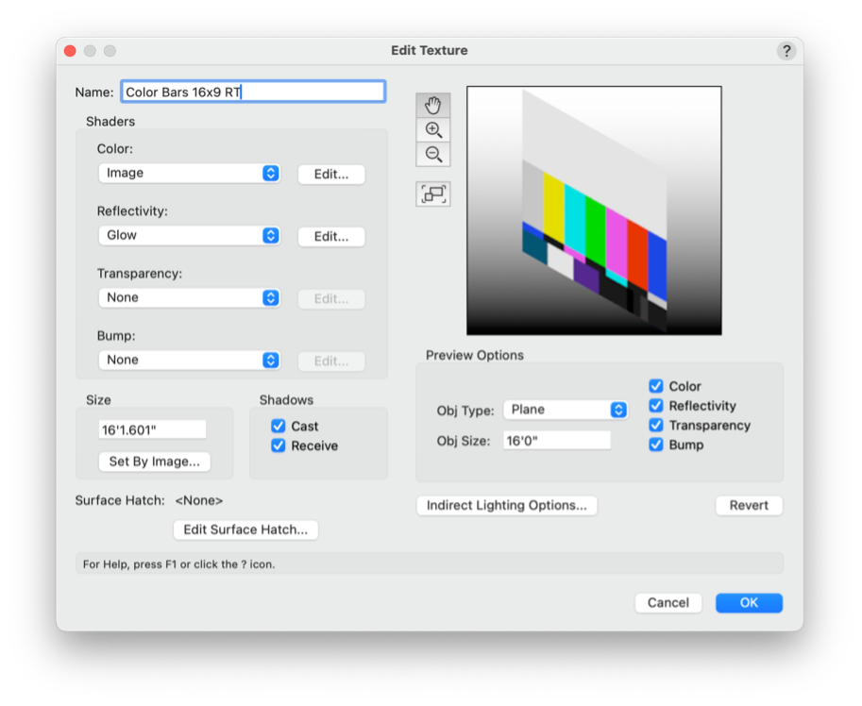The height and width of the screenshot is (706, 862).
Task: Toggle the Cast shadows checkbox
Action: coord(279,427)
